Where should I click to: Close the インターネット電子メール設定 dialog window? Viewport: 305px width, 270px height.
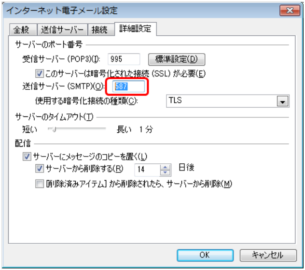[x=290, y=10]
